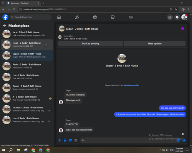192x153 pixels.
Task: Open the Friends icon in top navigation
Action: (x=77, y=17)
